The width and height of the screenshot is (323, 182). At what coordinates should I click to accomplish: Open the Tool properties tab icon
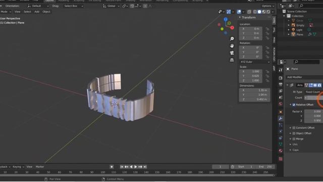point(281,70)
